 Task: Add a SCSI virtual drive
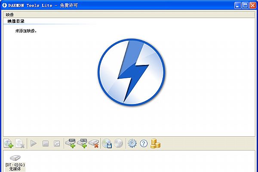point(82,144)
